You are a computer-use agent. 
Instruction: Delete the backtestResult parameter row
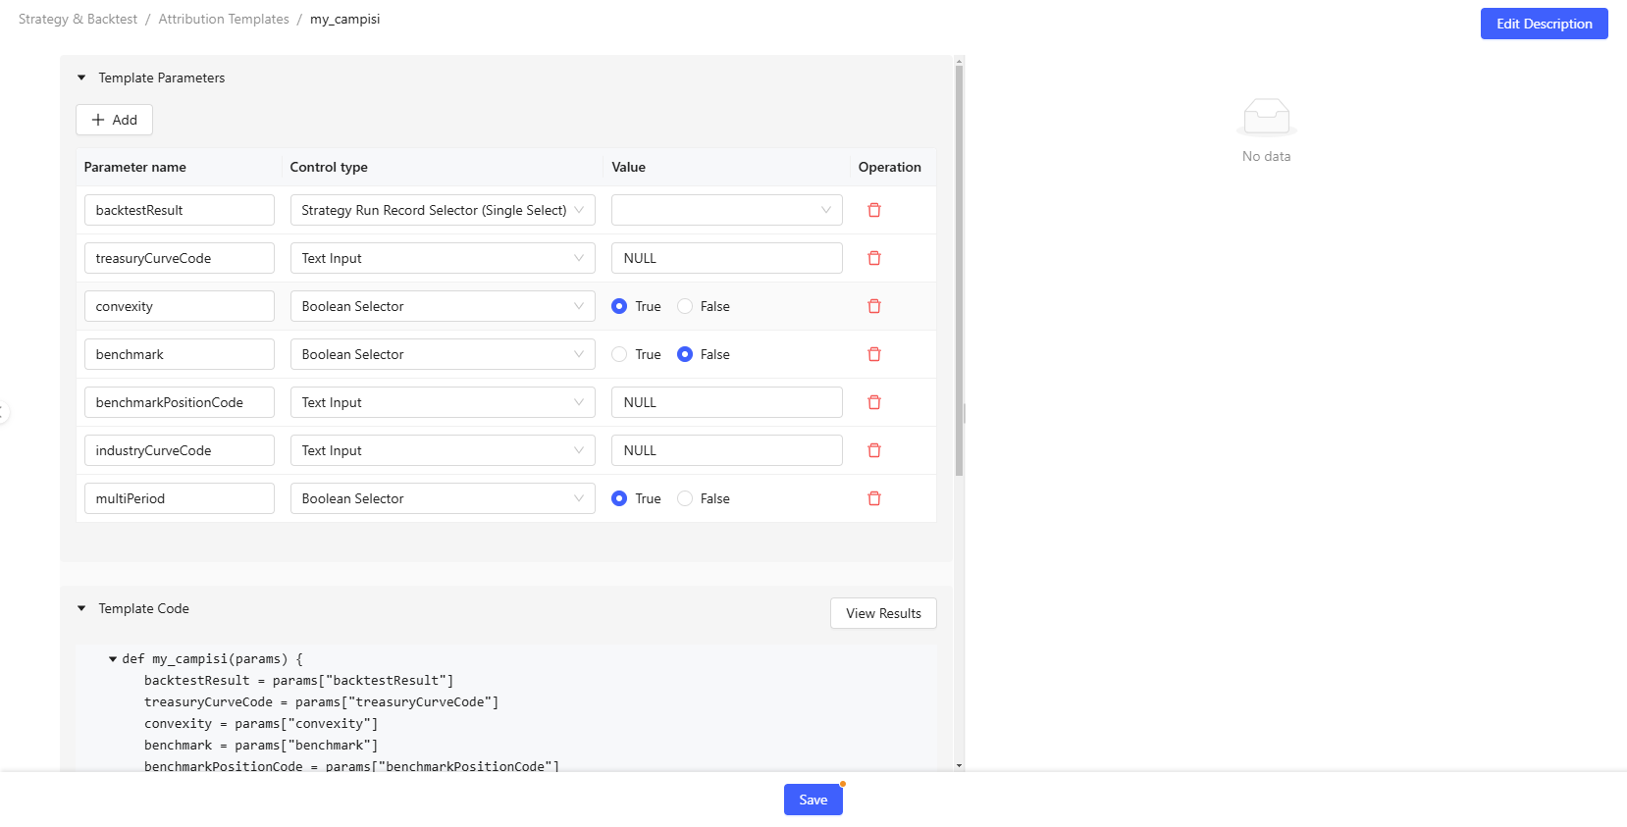873,210
